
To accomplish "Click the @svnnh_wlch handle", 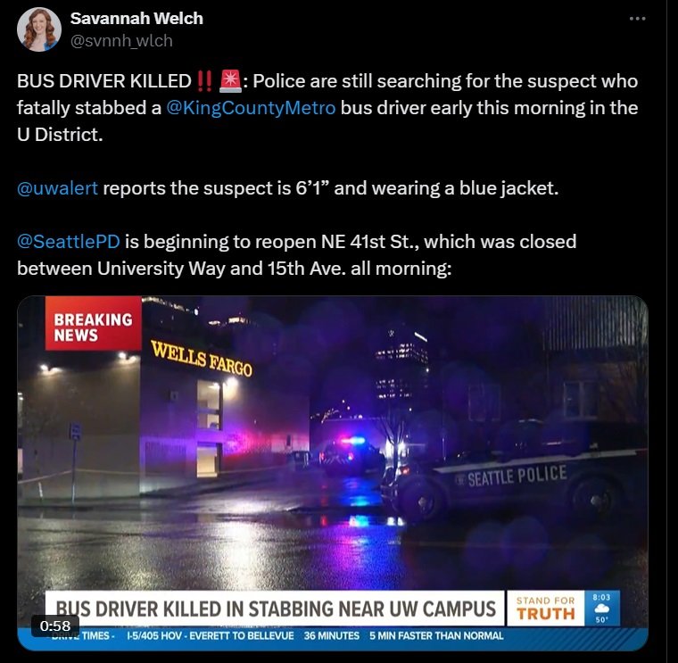I will coord(121,41).
